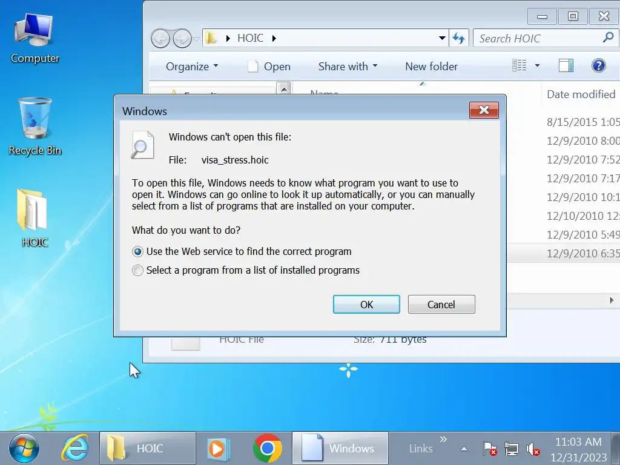Image resolution: width=620 pixels, height=465 pixels.
Task: Click the visa_stress.hoic file name text
Action: pos(235,160)
